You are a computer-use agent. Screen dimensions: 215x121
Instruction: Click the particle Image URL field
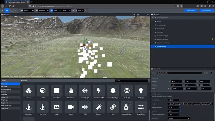coord(190,104)
